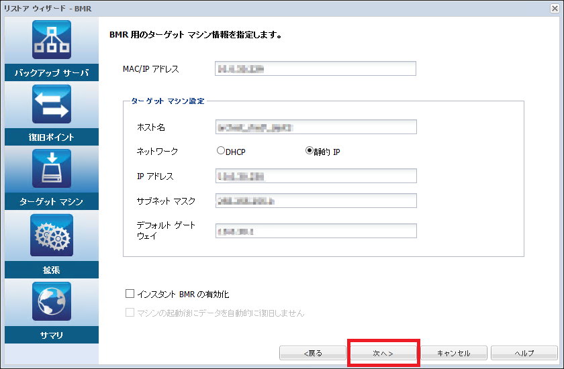
Task: Select the 静的 IP radio button
Action: click(x=309, y=150)
